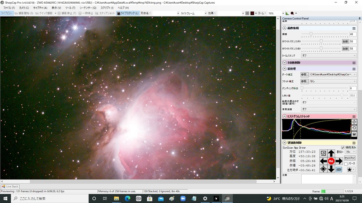
Task: Open the File Explorer taskbar icon
Action: click(x=116, y=199)
